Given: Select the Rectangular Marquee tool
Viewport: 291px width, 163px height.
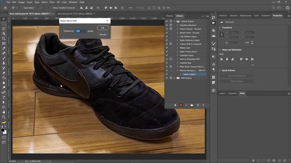Looking at the screenshot, I should point(4,24).
